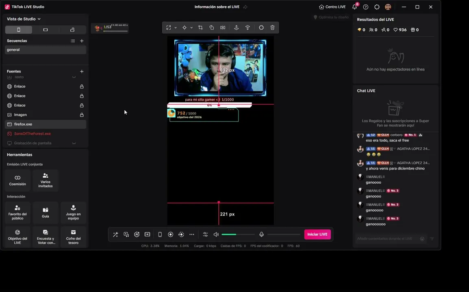Click the flip horizontally icon
This screenshot has height=292, width=469.
223,28
